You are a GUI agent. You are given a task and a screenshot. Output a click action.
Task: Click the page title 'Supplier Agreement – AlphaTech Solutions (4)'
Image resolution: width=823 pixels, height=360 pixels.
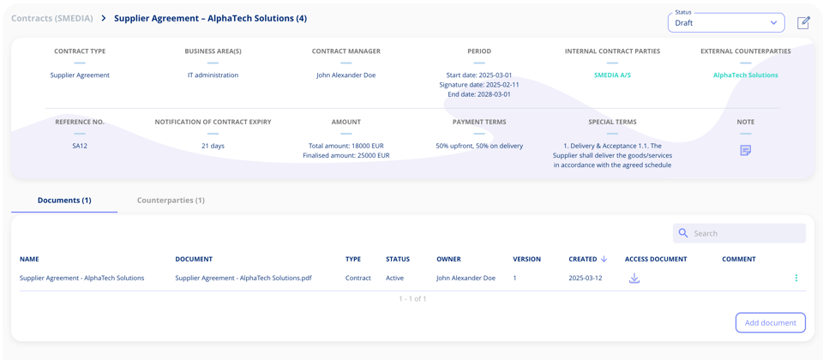coord(211,18)
